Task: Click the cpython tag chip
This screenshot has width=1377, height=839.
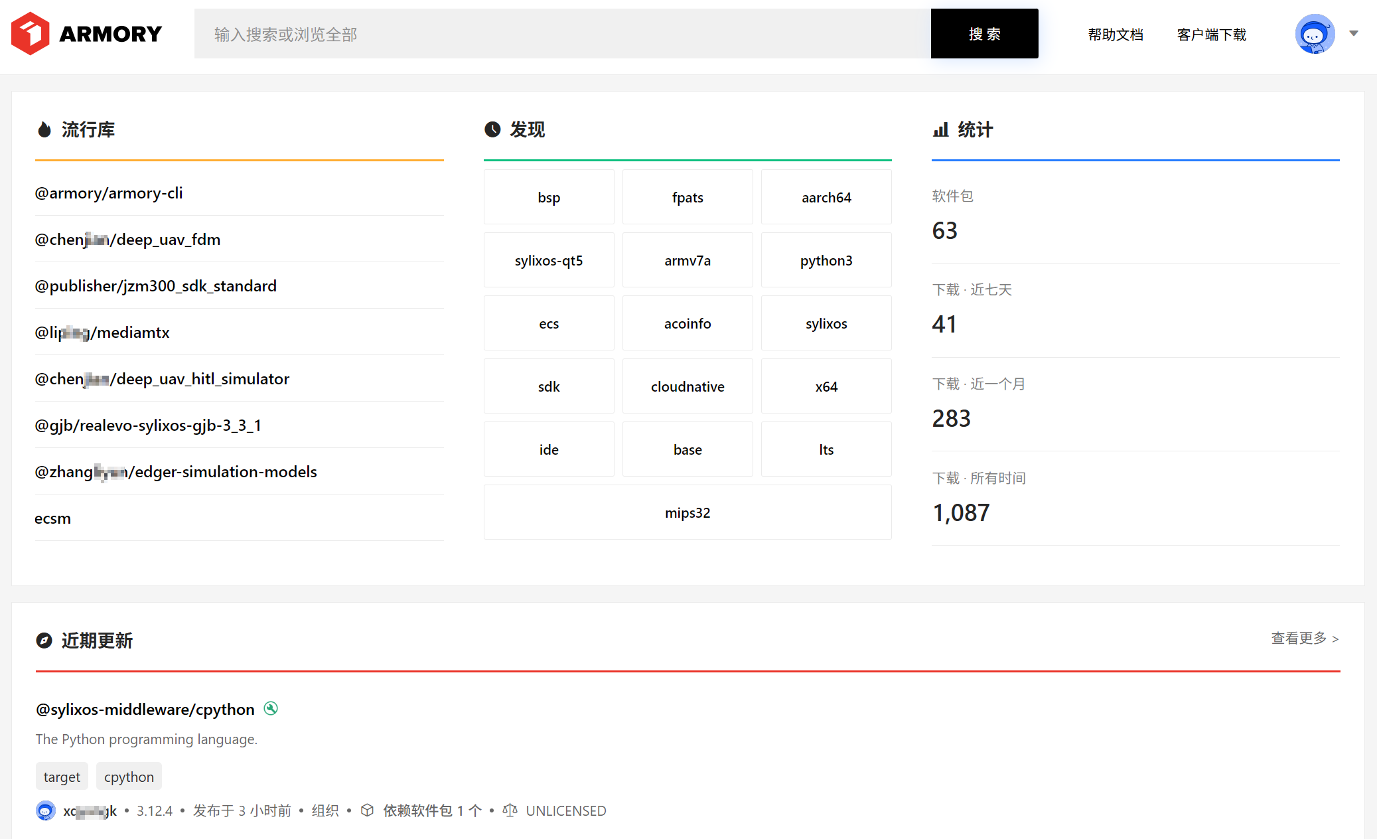Action: point(129,777)
